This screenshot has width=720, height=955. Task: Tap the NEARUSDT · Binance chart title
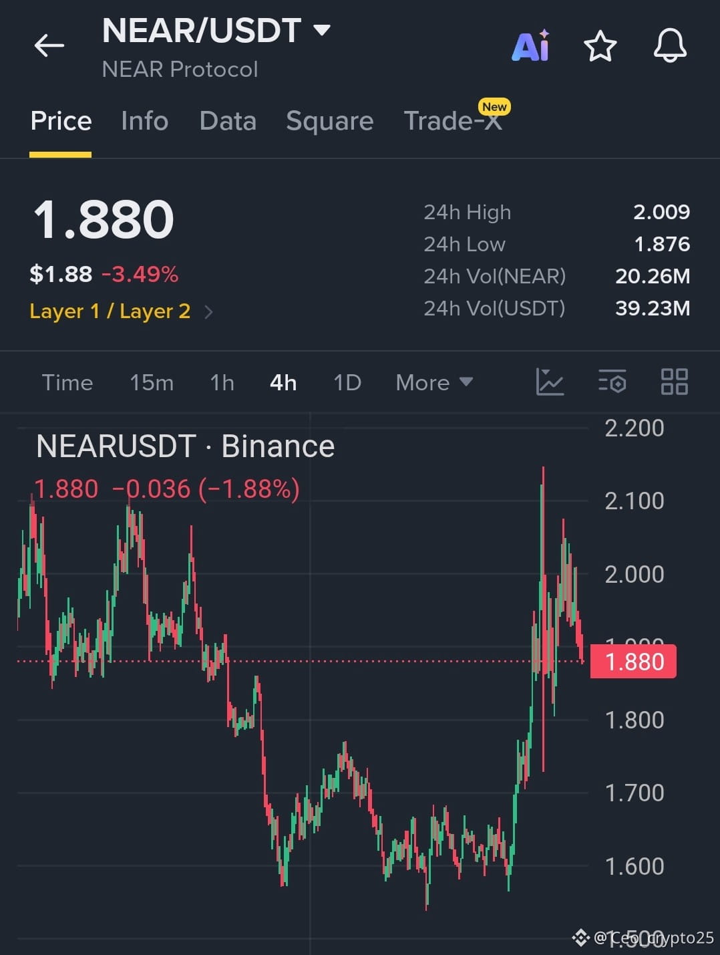[185, 446]
